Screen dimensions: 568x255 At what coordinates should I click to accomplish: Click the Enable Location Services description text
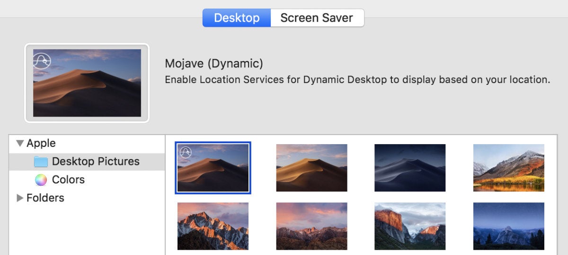click(x=357, y=80)
